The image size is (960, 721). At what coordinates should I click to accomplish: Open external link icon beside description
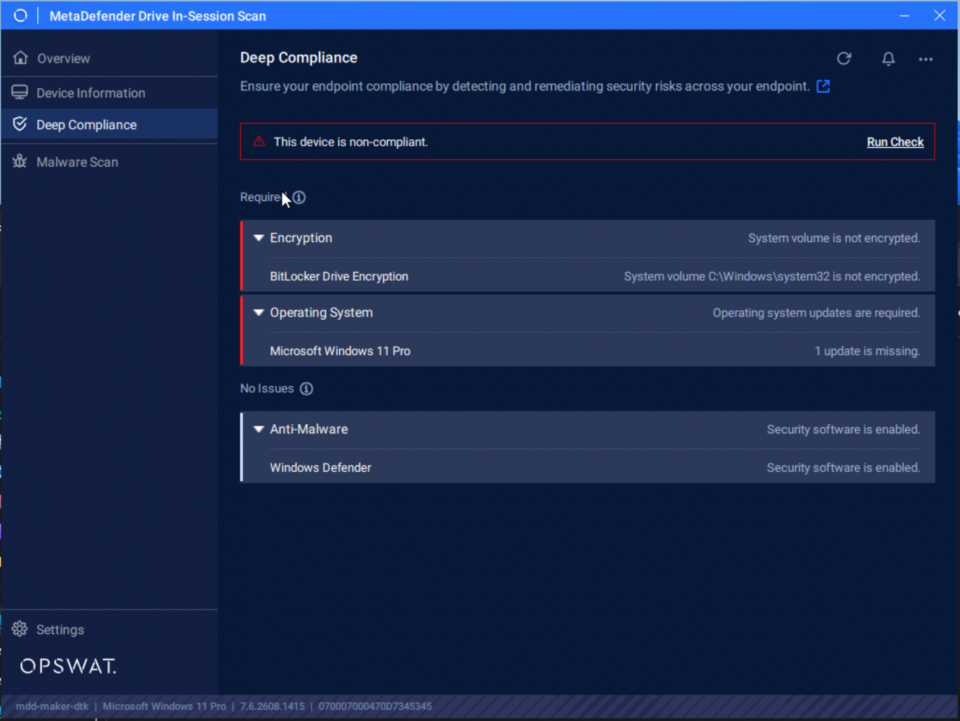coord(823,86)
